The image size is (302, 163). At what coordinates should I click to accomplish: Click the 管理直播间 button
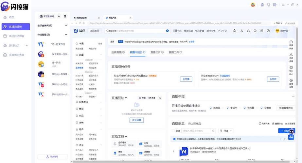(47, 17)
